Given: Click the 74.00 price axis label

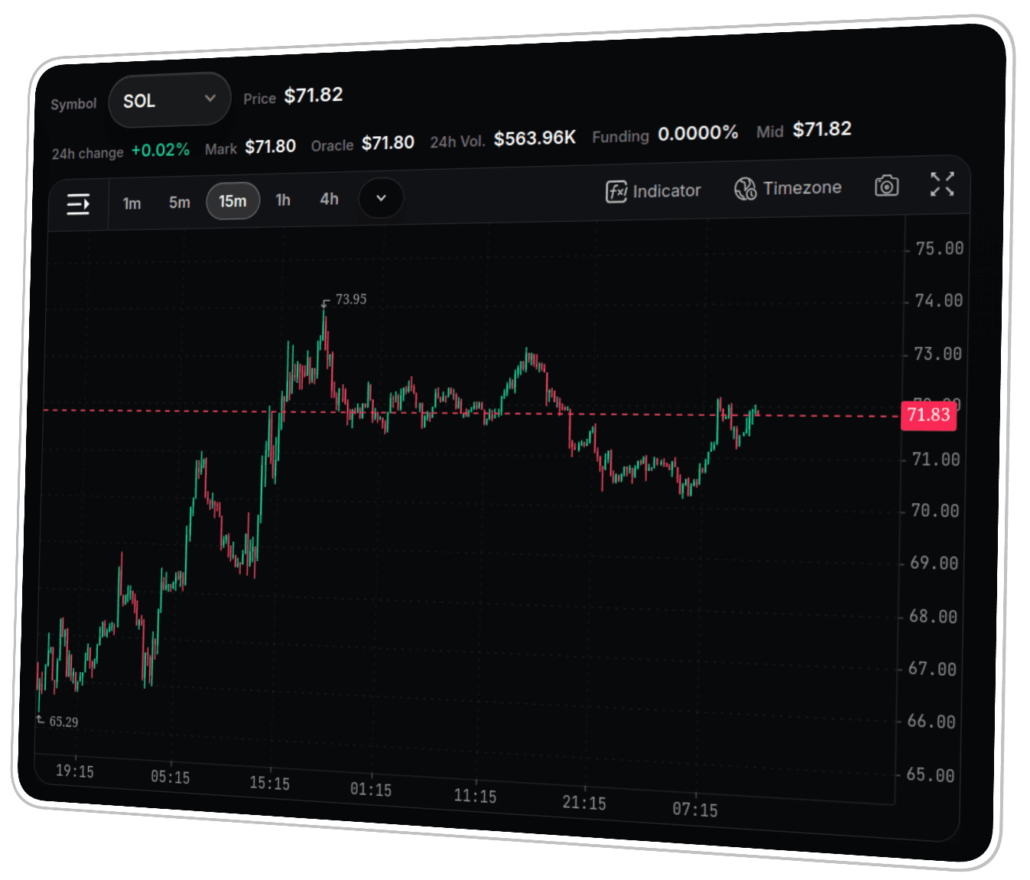Looking at the screenshot, I should [939, 300].
